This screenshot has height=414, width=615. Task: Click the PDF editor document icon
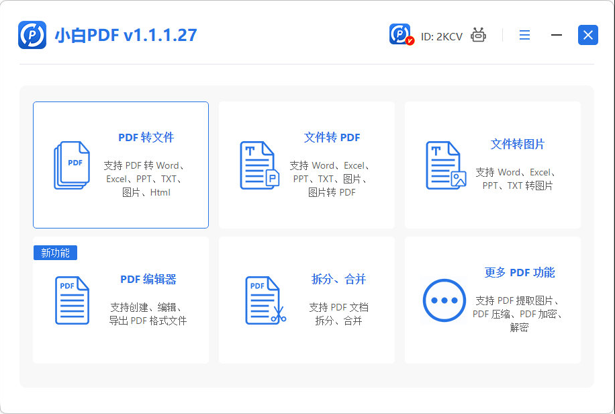click(x=72, y=300)
